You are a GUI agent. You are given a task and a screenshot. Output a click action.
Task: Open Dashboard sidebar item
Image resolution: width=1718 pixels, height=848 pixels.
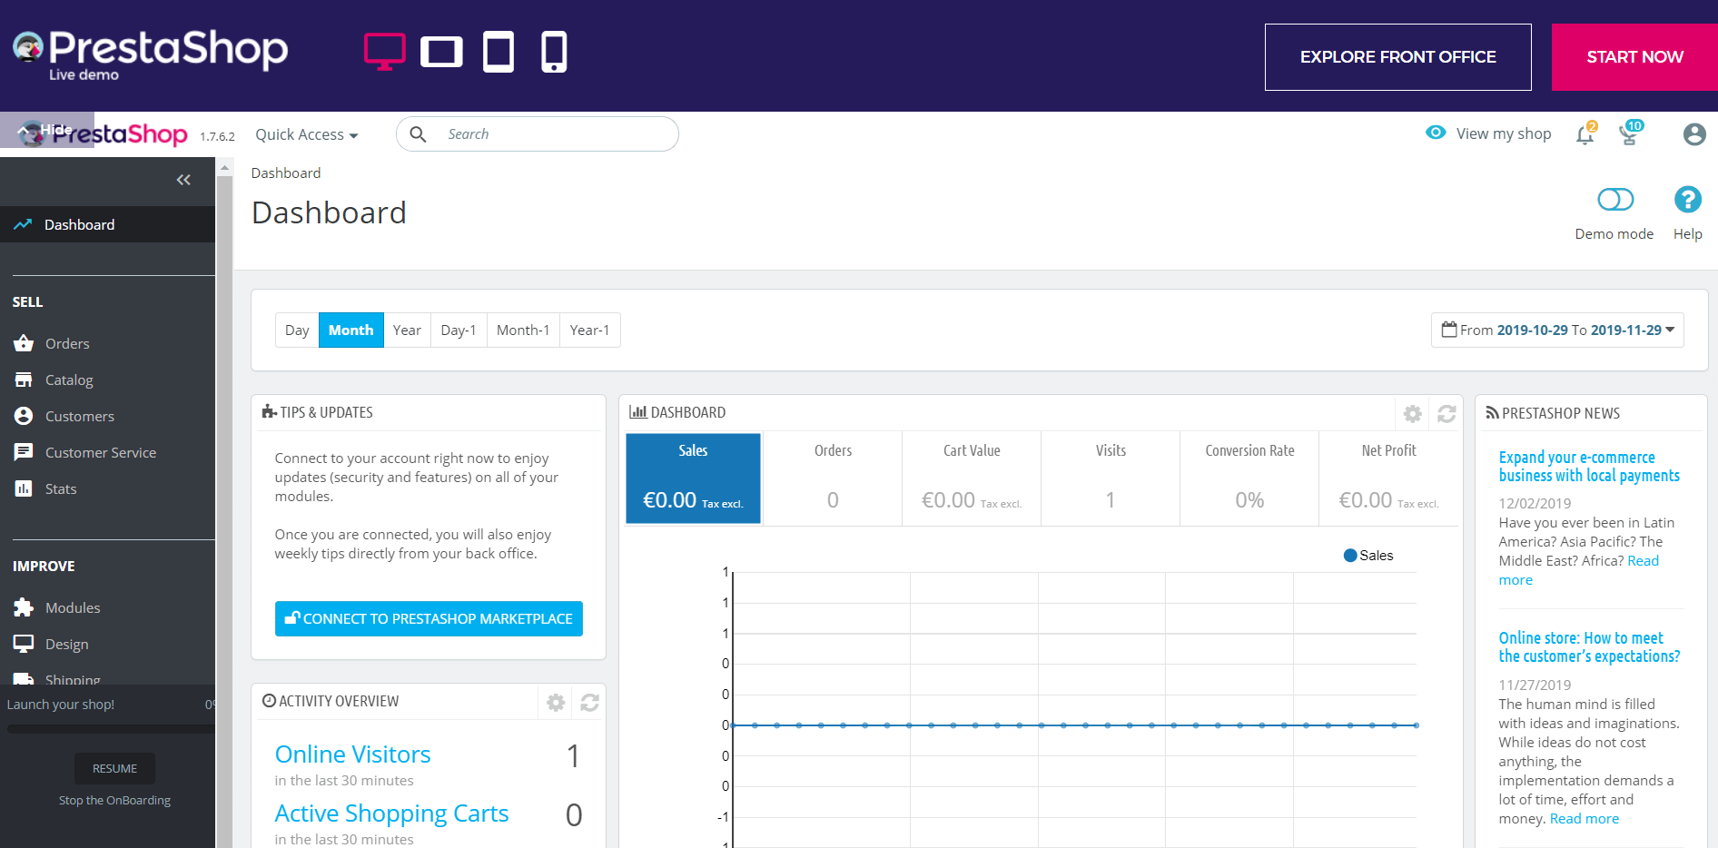[x=107, y=224]
